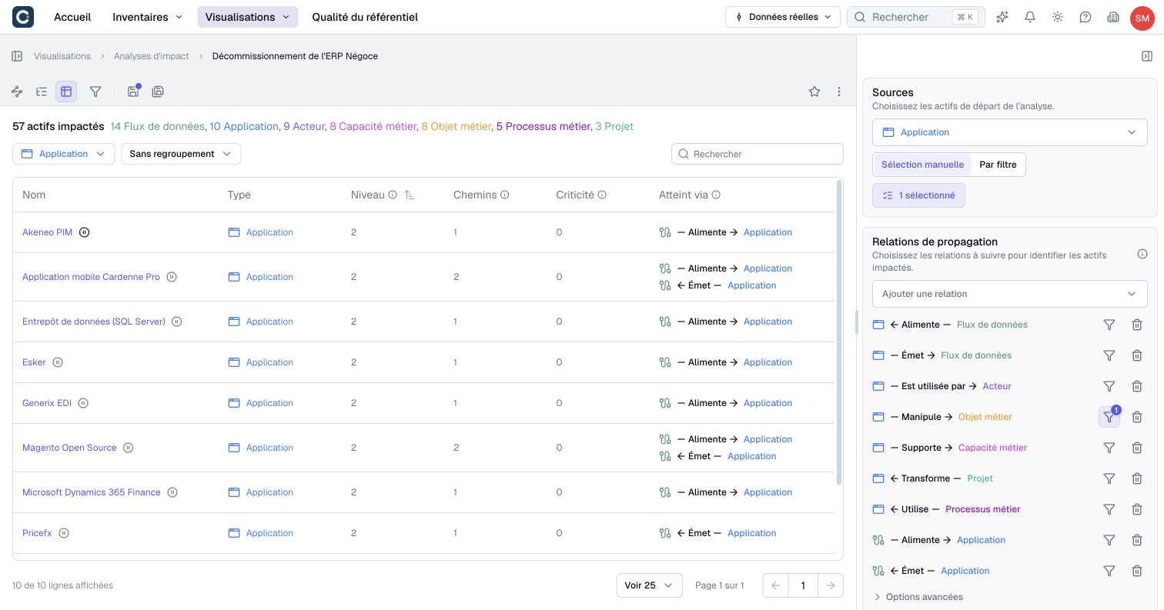Image resolution: width=1164 pixels, height=610 pixels.
Task: Select the table view icon in toolbar
Action: point(66,92)
